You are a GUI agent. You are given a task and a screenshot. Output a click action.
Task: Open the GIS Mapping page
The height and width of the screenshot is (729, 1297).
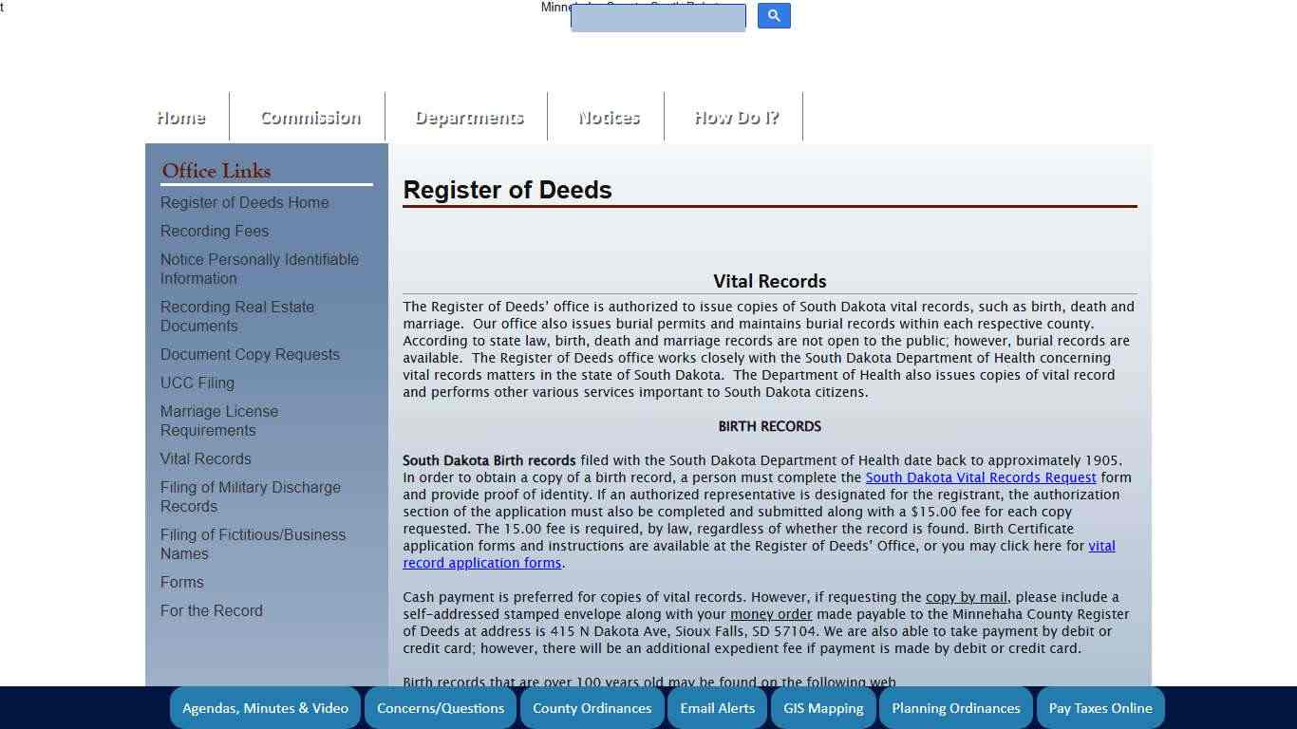pos(822,707)
